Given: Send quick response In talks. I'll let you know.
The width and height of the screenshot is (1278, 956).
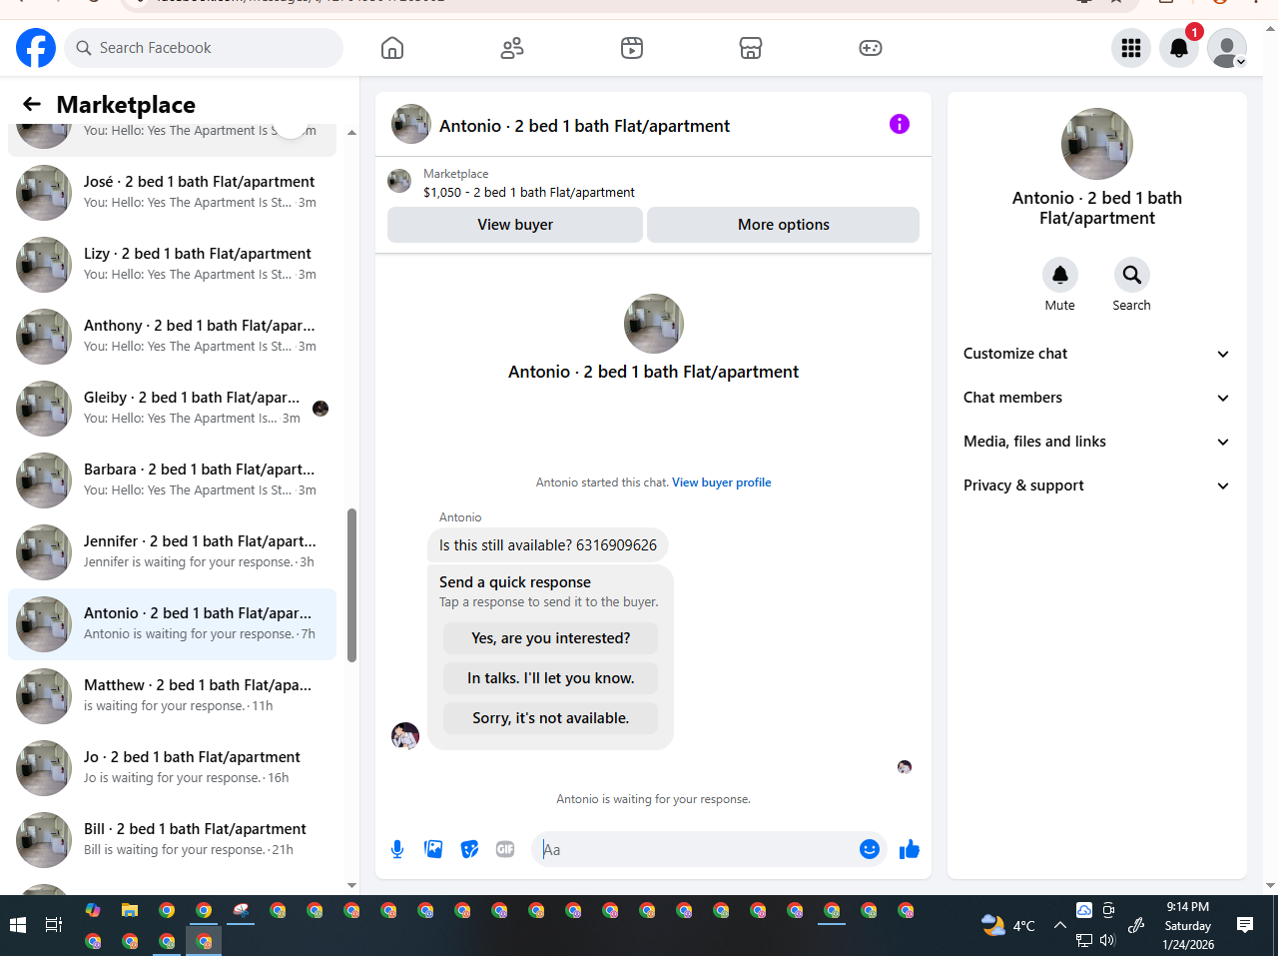Looking at the screenshot, I should click(550, 678).
